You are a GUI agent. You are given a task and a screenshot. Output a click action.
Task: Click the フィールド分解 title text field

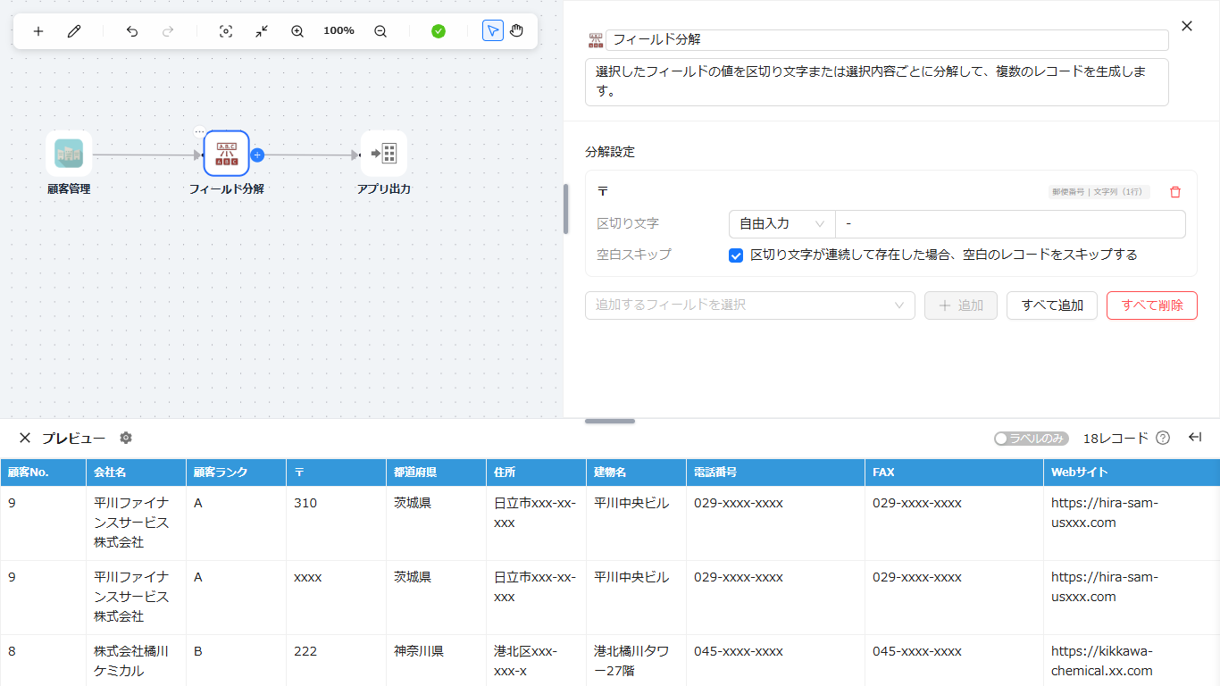click(887, 40)
